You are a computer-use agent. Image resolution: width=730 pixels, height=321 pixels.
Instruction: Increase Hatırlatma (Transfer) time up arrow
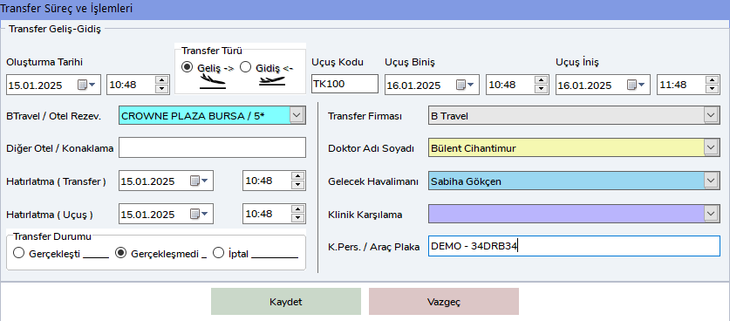pos(298,176)
